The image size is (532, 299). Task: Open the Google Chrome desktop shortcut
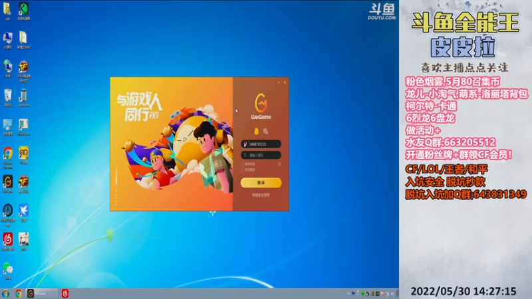[x=8, y=157]
